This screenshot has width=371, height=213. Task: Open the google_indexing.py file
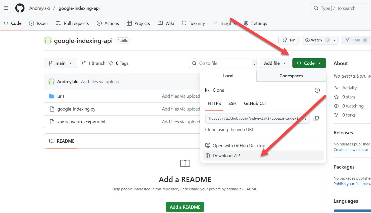pos(76,109)
